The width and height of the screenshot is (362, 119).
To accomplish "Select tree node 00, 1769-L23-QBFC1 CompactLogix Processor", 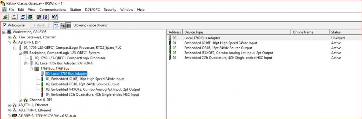I will click(x=70, y=58).
